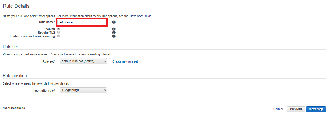This screenshot has height=114, width=330.
Task: Focus the Rule name input containing admin-mail
Action: [81, 22]
